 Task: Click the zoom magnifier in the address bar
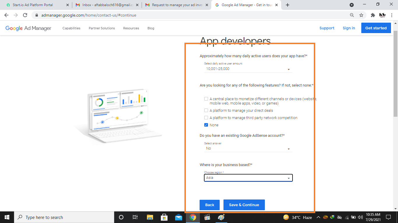tap(352, 15)
